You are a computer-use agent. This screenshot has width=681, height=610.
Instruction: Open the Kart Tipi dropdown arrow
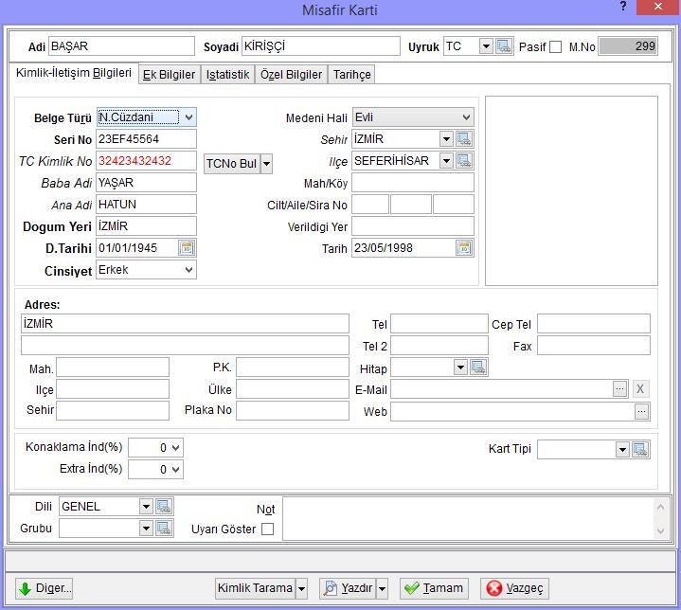(623, 449)
